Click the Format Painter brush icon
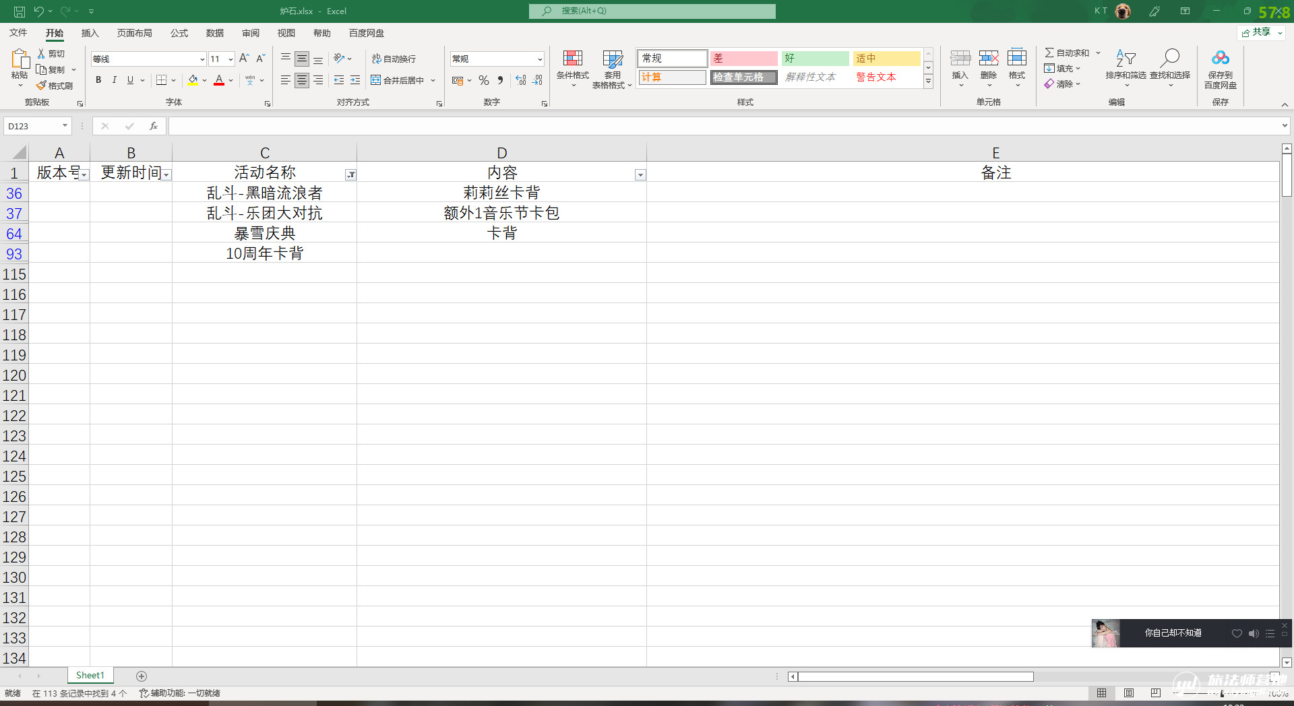 pos(42,86)
